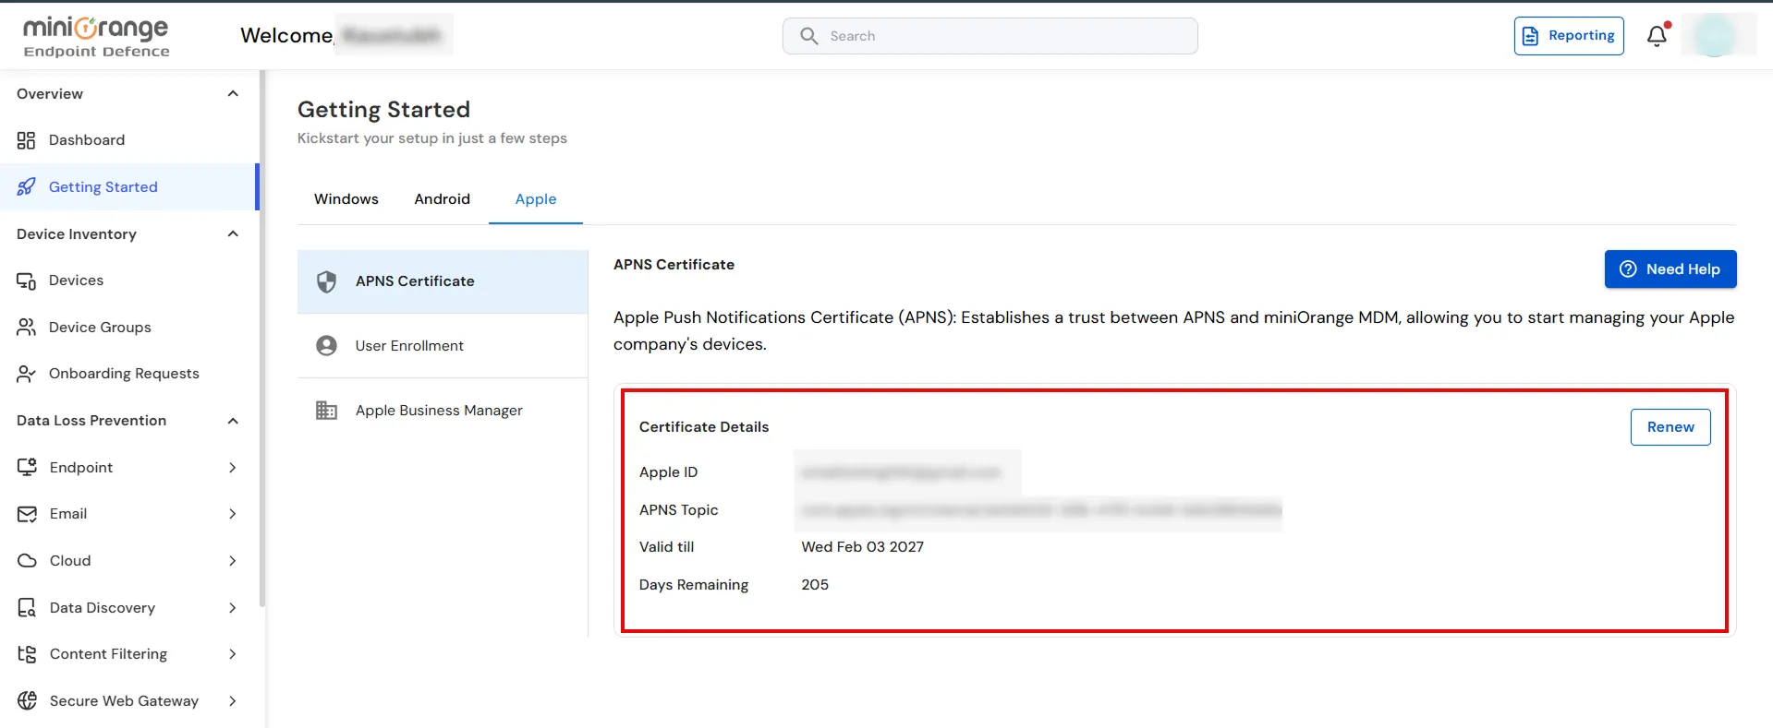Click the Endpoint monitor icon
The width and height of the screenshot is (1773, 728).
coord(27,468)
